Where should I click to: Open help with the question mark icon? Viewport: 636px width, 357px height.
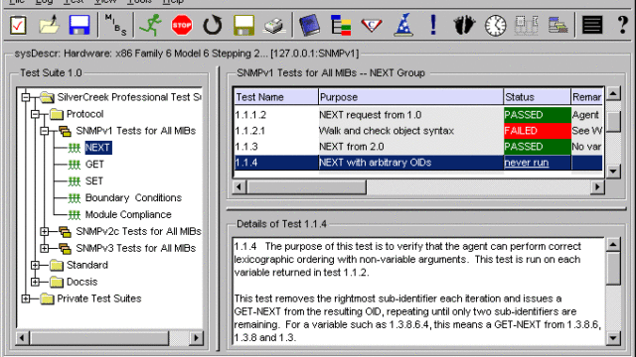pos(622,25)
